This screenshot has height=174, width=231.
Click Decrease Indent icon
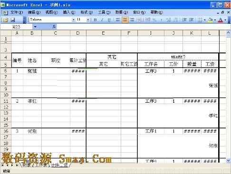click(184, 20)
